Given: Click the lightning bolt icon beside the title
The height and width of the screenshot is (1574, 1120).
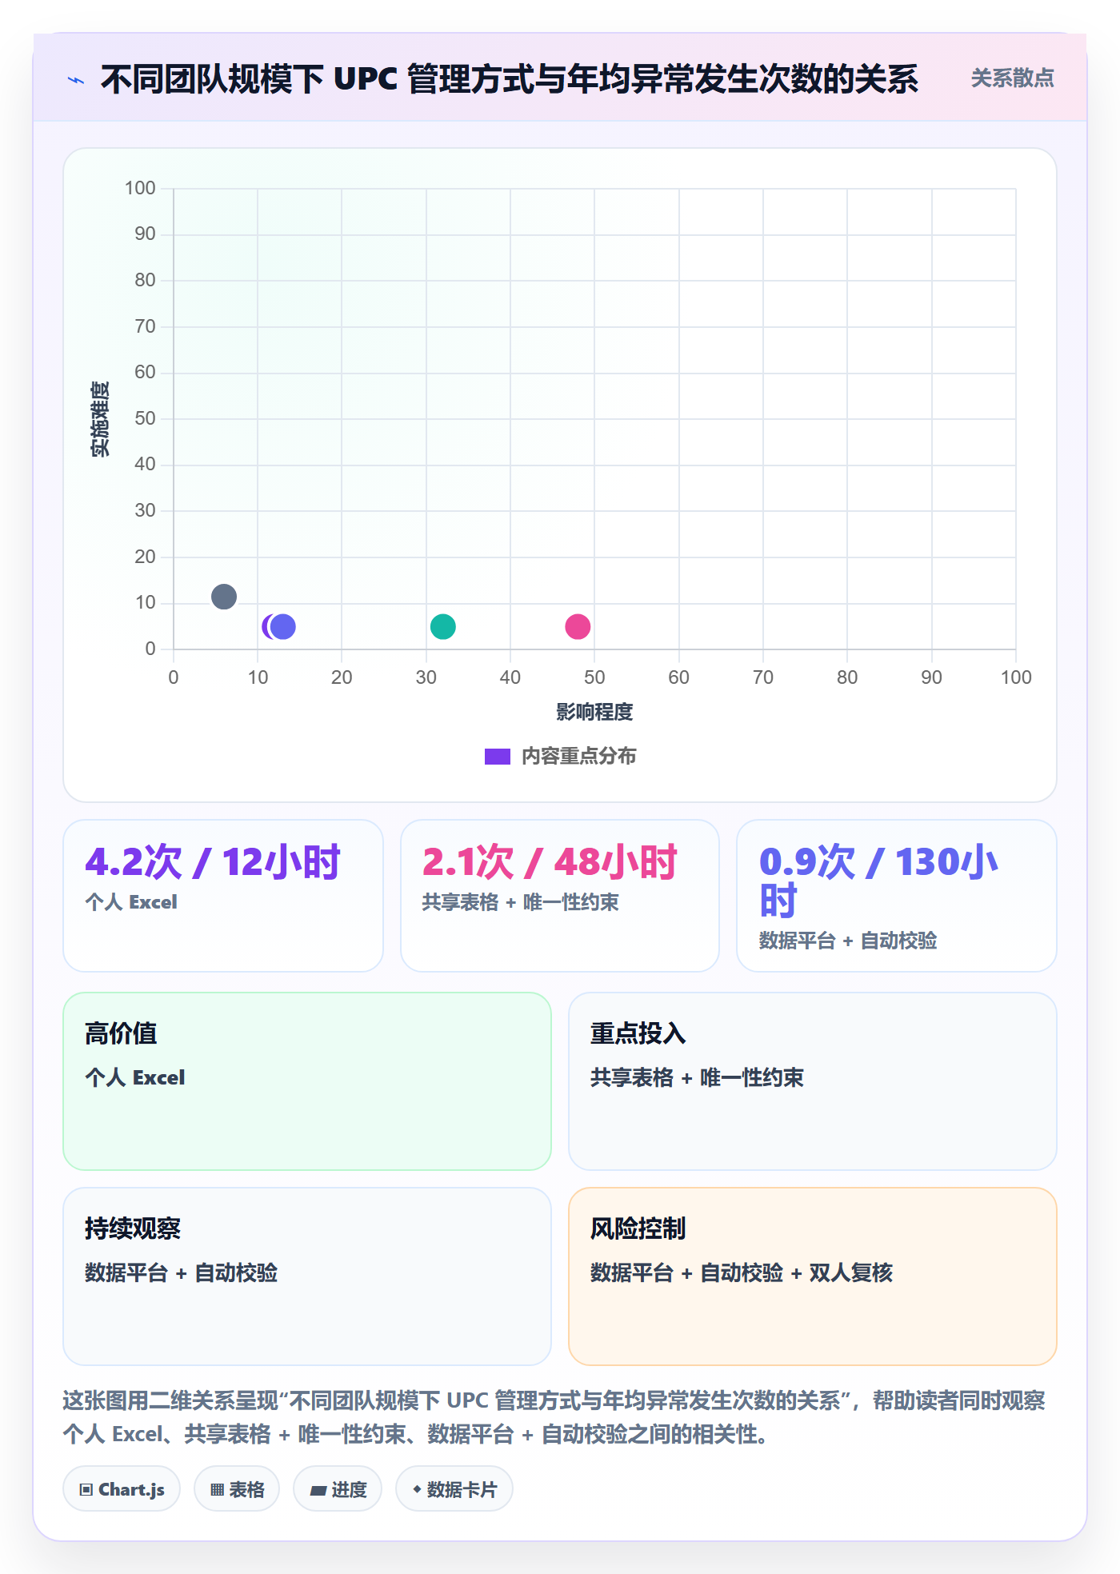Looking at the screenshot, I should point(76,80).
